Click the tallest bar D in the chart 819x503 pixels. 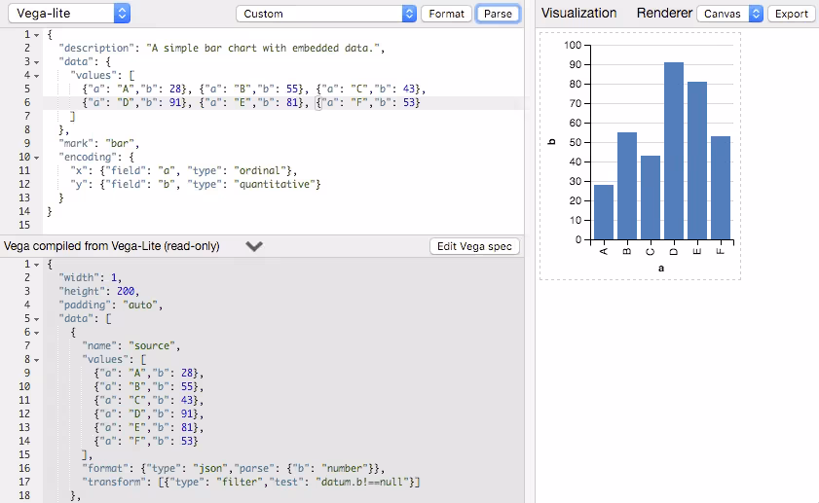[674, 151]
